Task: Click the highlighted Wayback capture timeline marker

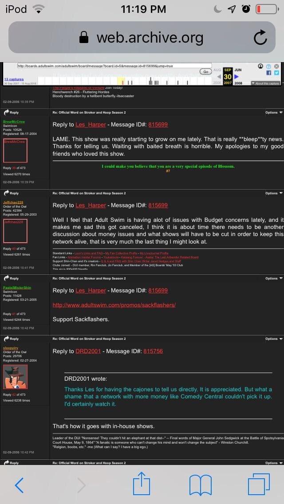Action: point(121,81)
